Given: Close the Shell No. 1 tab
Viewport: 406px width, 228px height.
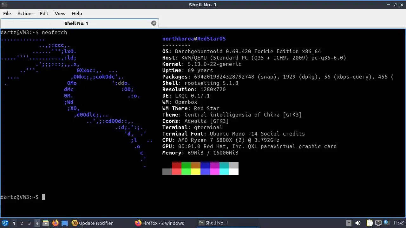Looking at the screenshot, I should point(154,23).
